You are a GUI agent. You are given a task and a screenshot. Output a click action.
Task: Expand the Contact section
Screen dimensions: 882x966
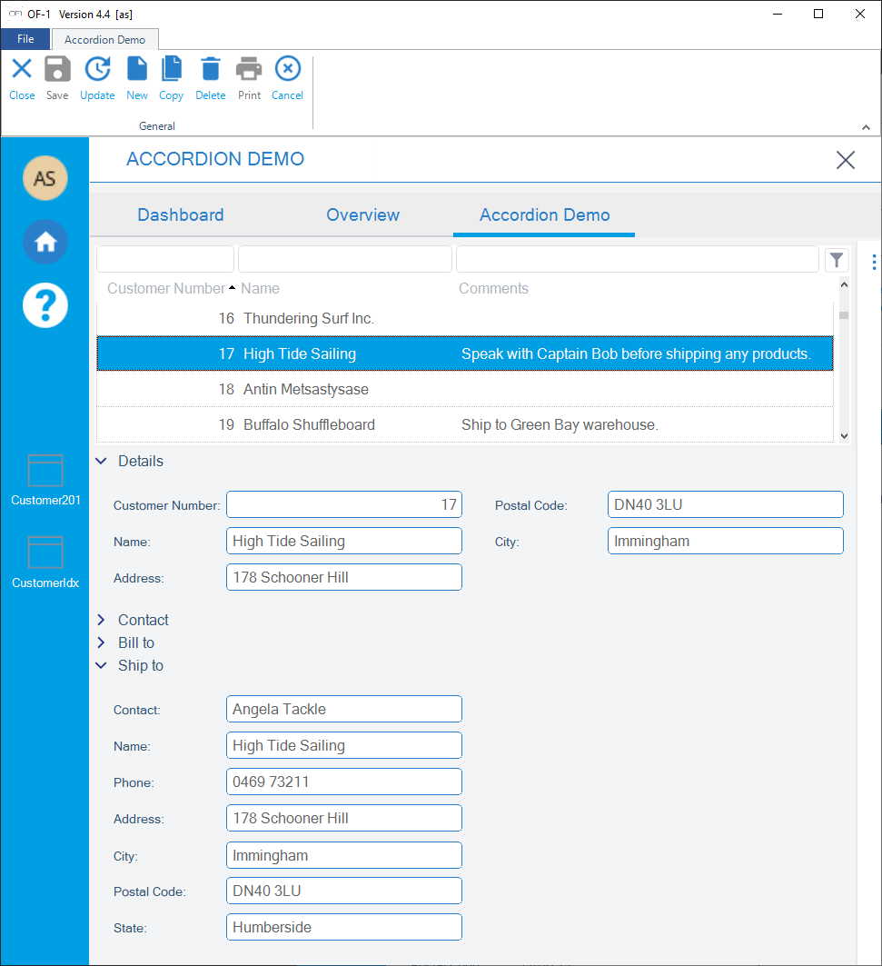point(101,620)
